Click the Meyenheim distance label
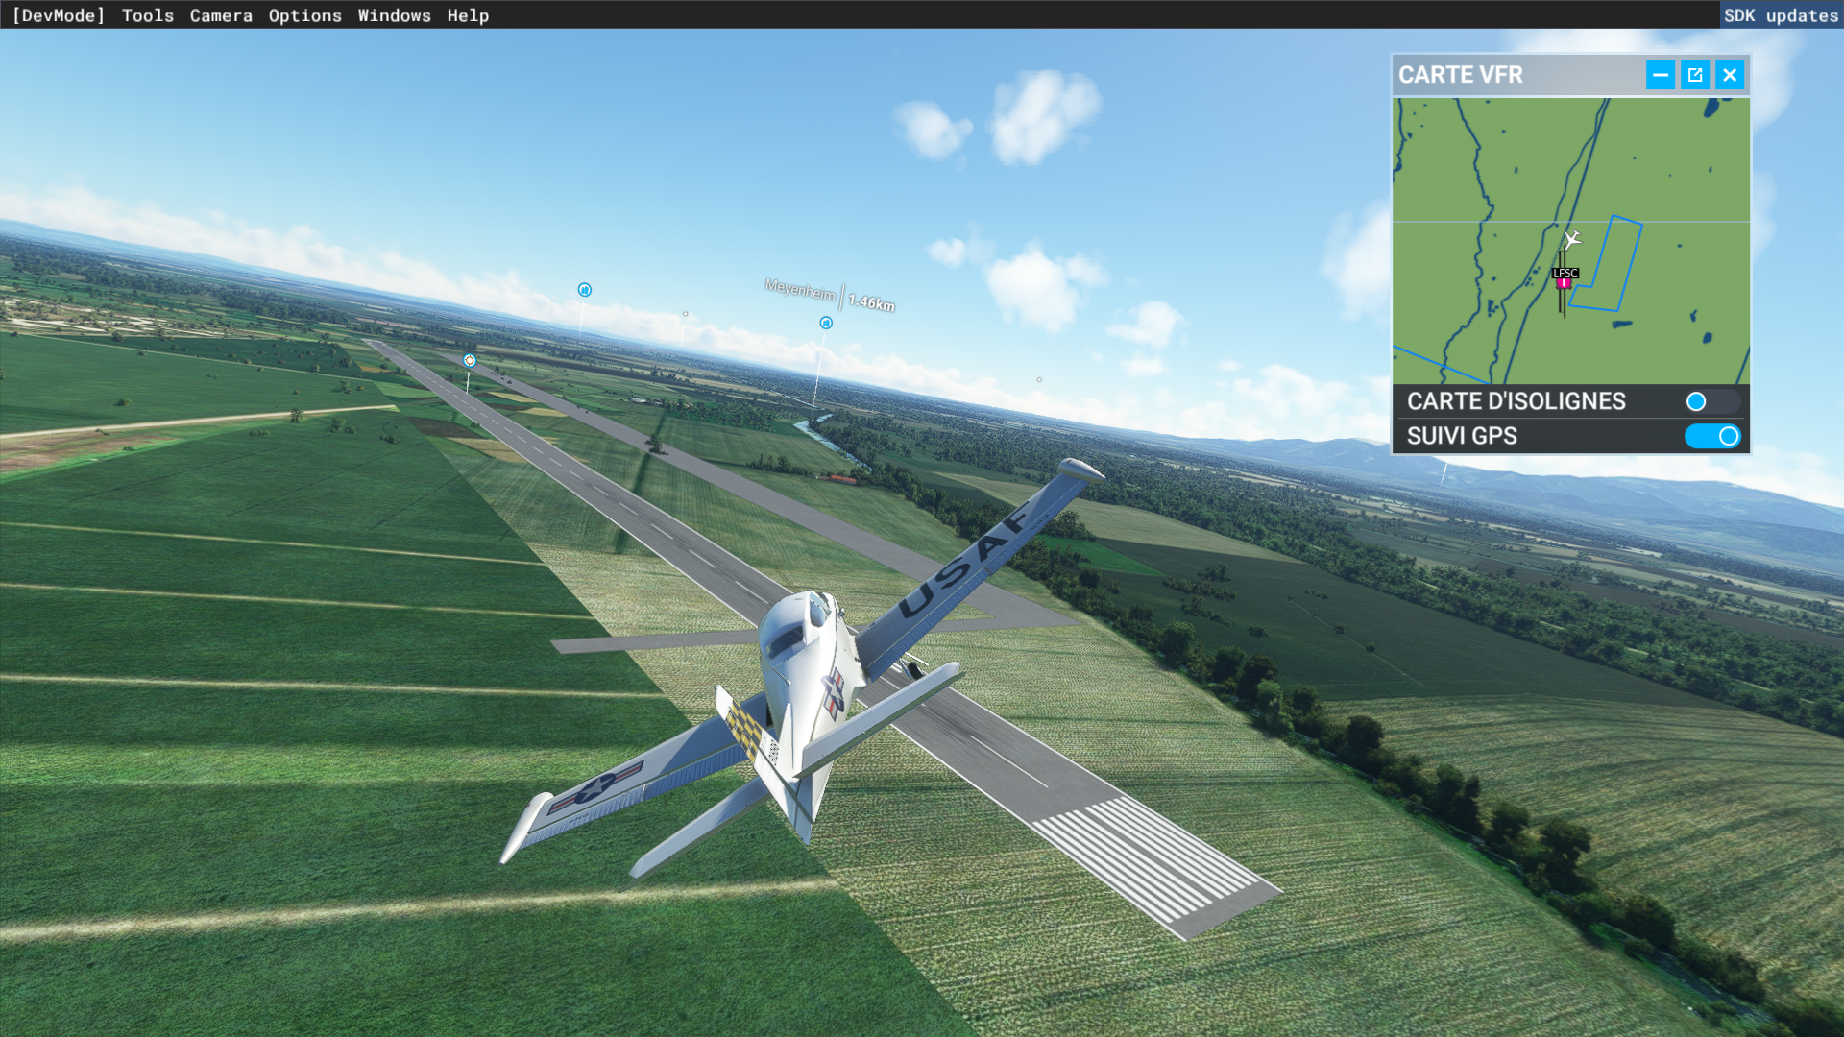1844x1037 pixels. pos(871,302)
